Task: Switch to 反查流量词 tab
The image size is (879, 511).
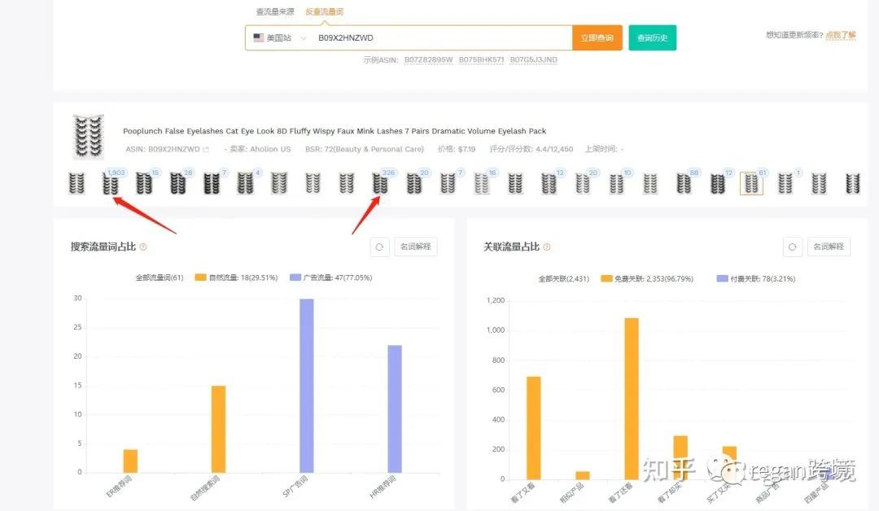Action: pos(325,11)
